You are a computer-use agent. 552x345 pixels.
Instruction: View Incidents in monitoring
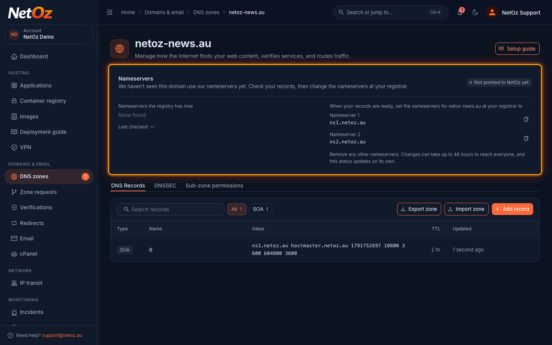pos(49,312)
